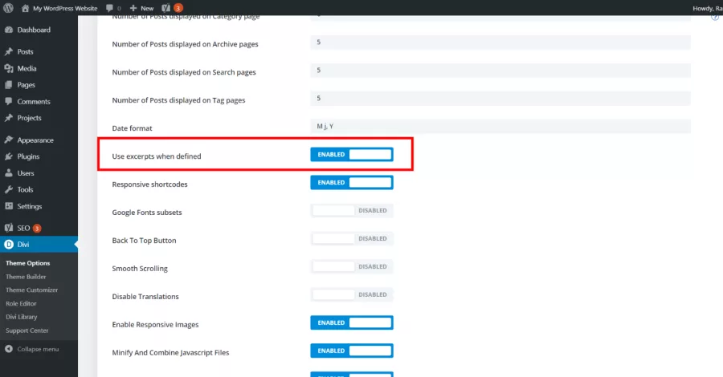723x377 pixels.
Task: Toggle Responsive shortcodes switch off
Action: tap(352, 183)
